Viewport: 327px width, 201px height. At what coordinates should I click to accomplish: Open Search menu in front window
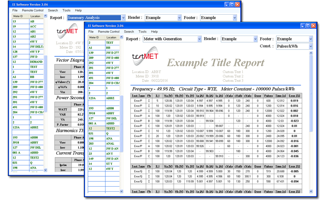tap(129, 31)
